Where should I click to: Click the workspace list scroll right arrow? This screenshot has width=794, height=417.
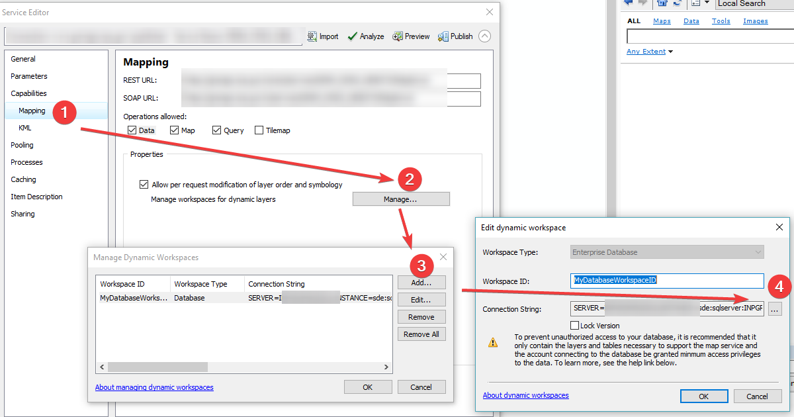(387, 367)
